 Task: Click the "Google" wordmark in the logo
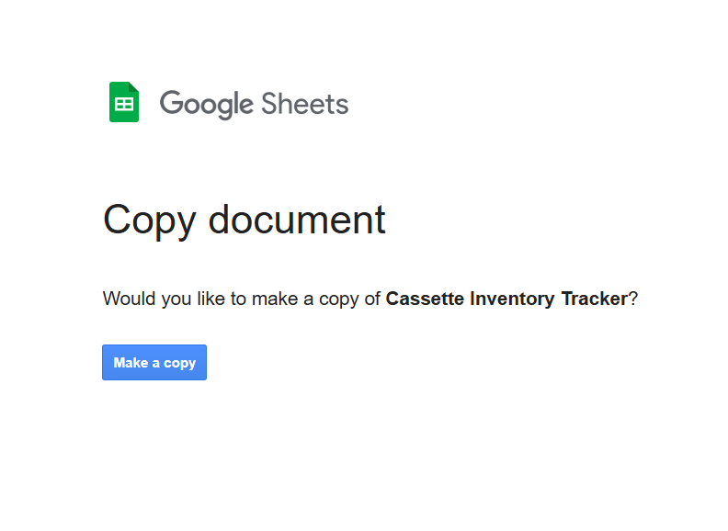206,104
